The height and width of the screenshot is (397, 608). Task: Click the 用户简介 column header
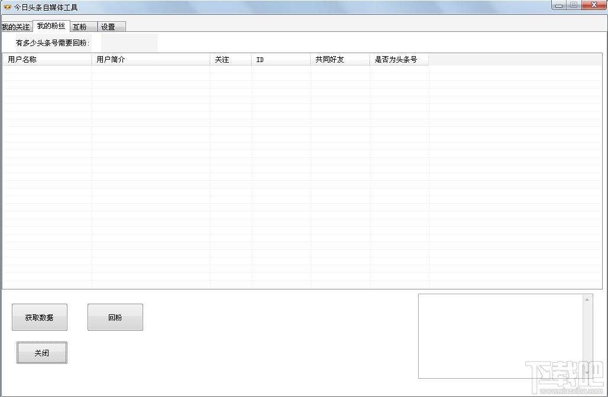coord(151,60)
